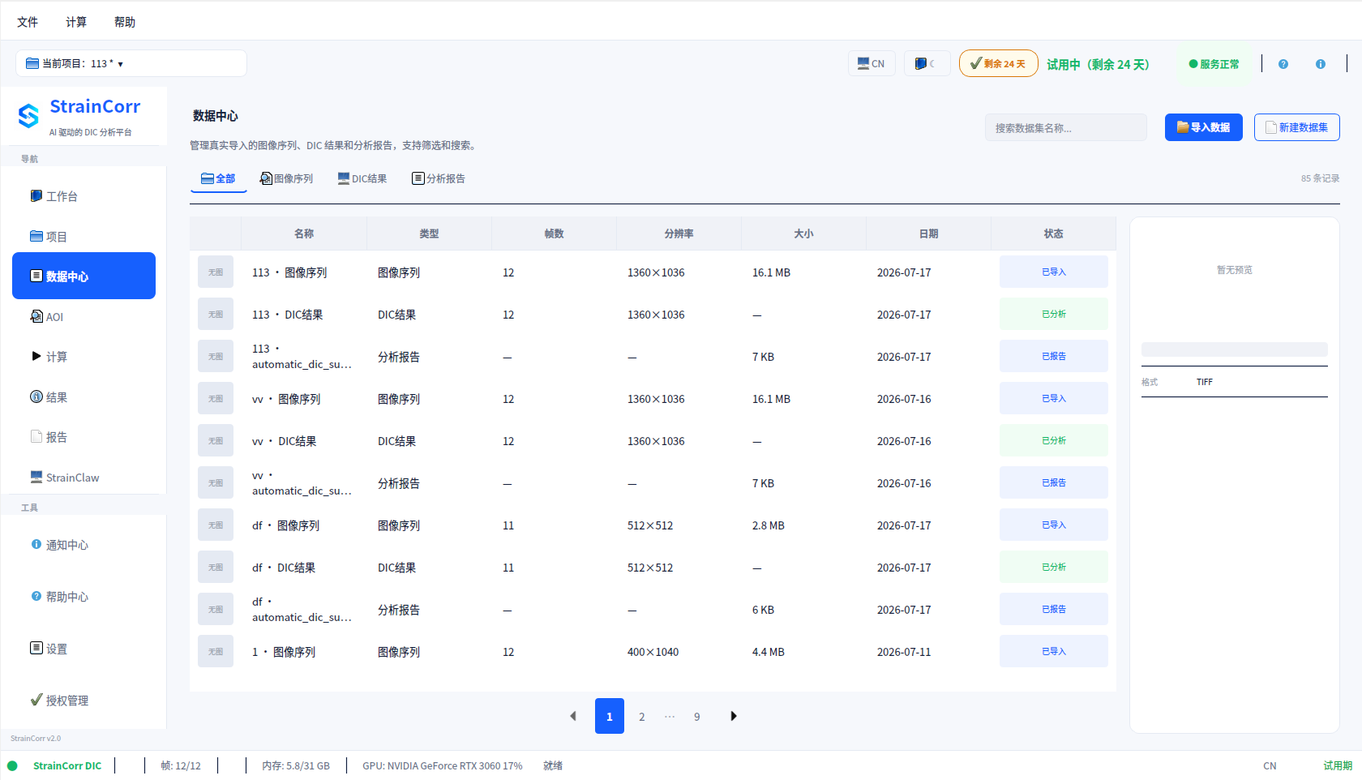
Task: Click the 新建数据集 button
Action: click(x=1296, y=127)
